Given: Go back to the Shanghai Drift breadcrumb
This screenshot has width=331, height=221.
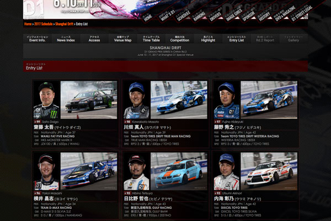Looking at the screenshot, I should tap(64, 24).
